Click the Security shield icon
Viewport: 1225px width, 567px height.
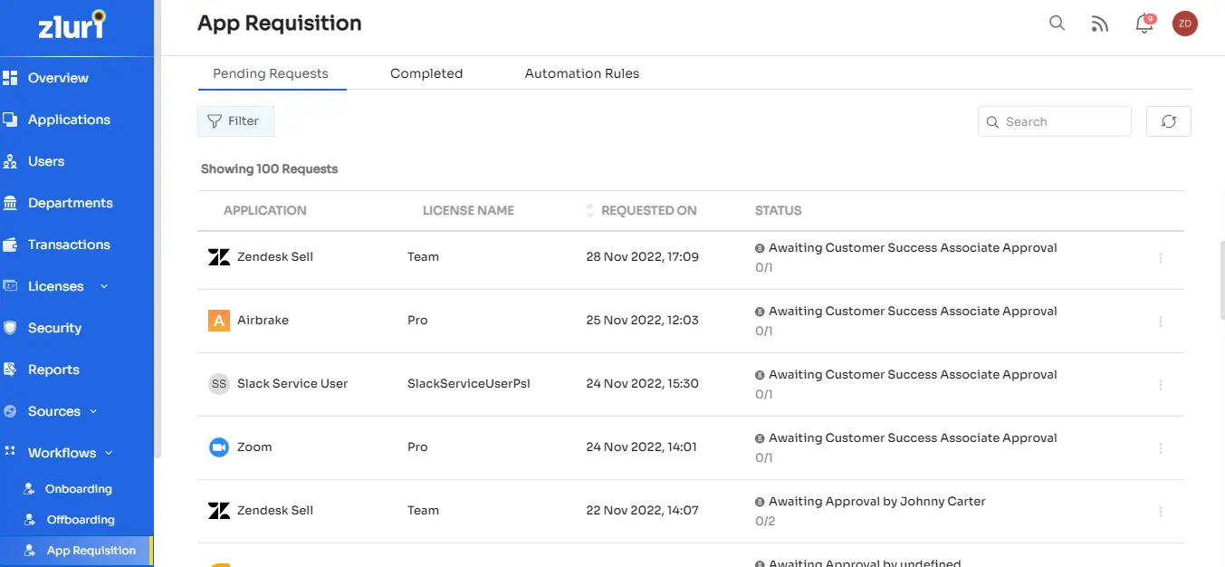[11, 328]
